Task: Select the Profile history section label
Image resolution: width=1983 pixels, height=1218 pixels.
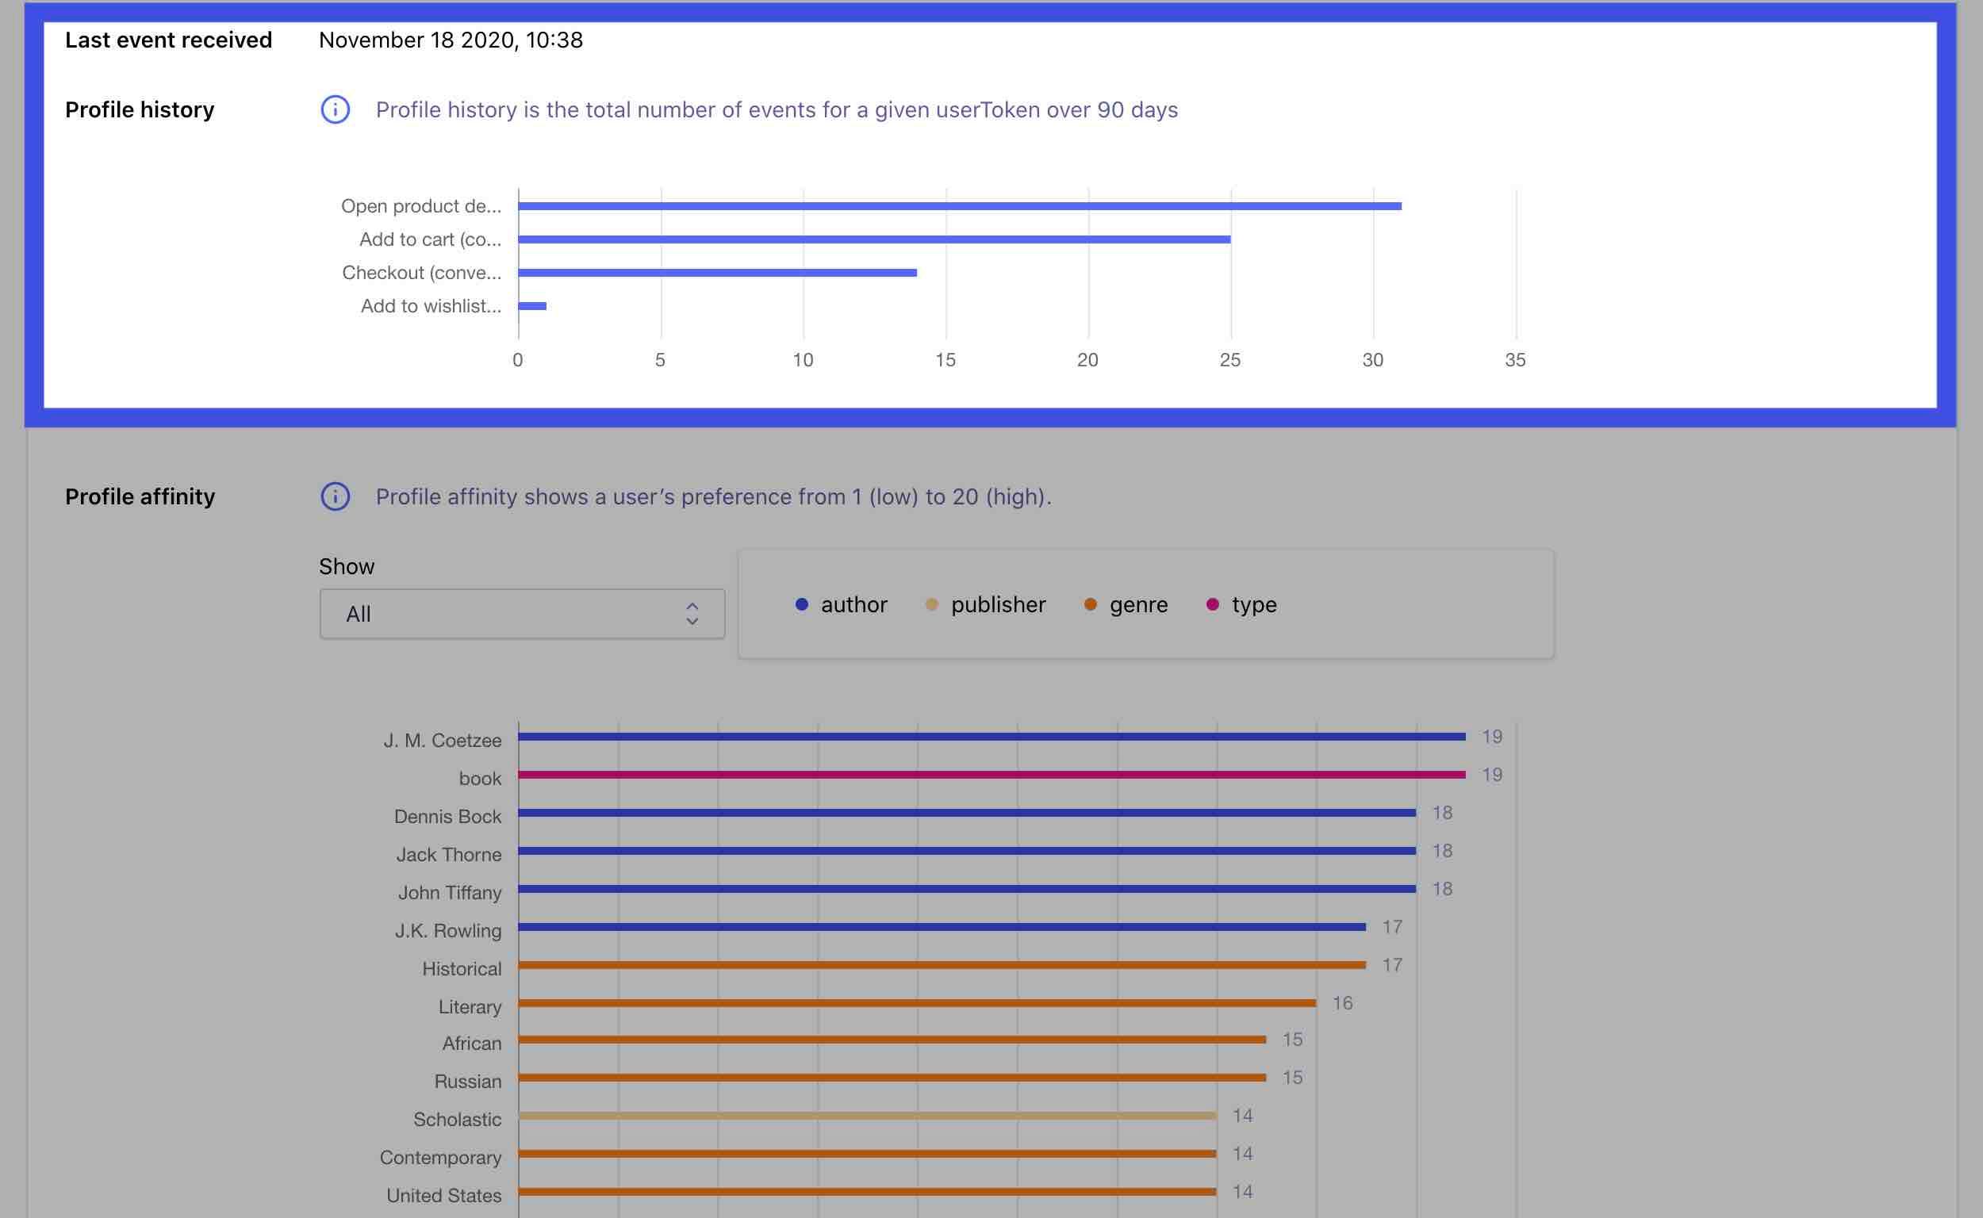Action: [x=140, y=109]
